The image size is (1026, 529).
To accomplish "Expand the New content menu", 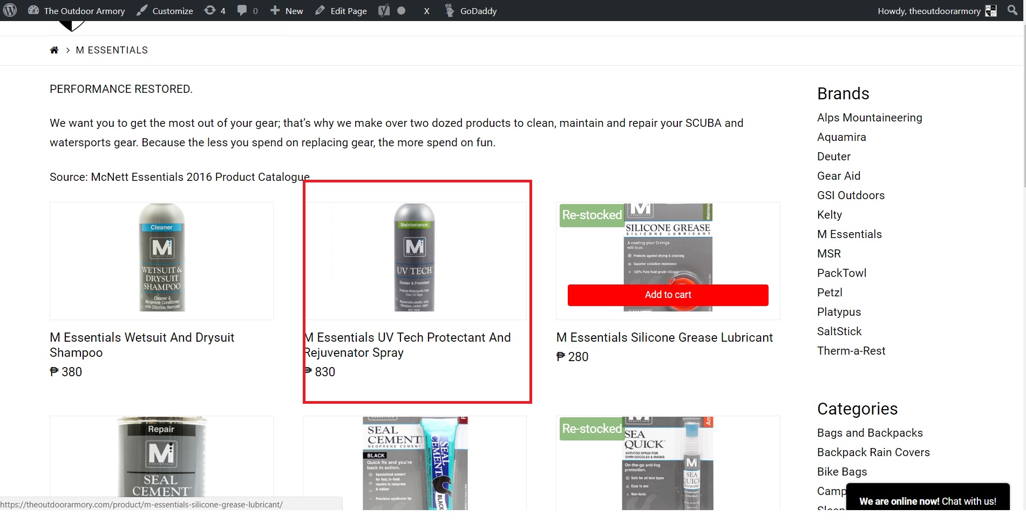I will point(287,11).
